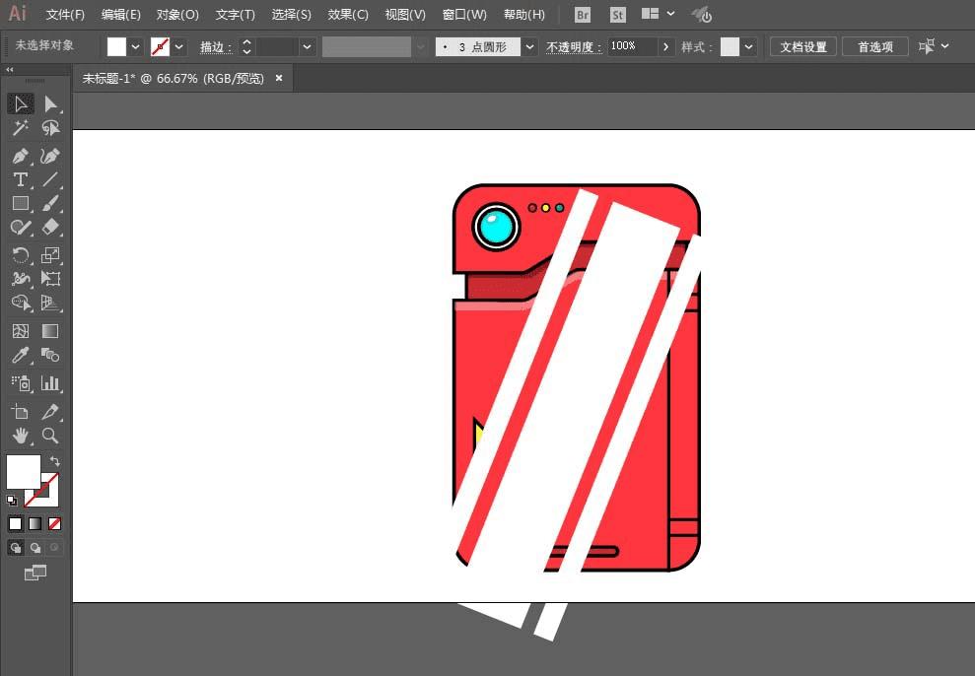Set paint to None mode
The height and width of the screenshot is (676, 975).
click(55, 523)
